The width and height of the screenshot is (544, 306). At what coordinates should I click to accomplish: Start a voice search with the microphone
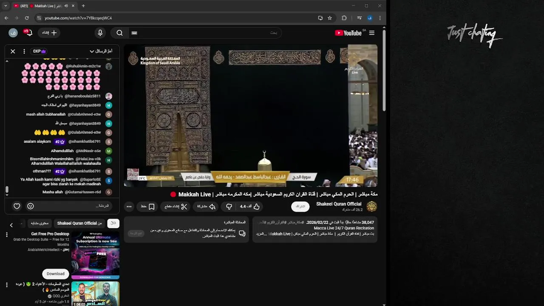coord(100,33)
